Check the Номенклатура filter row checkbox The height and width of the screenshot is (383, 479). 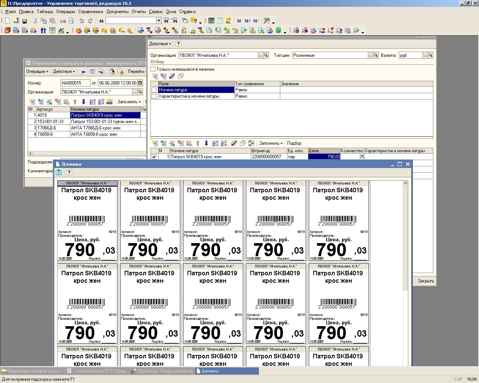click(154, 90)
